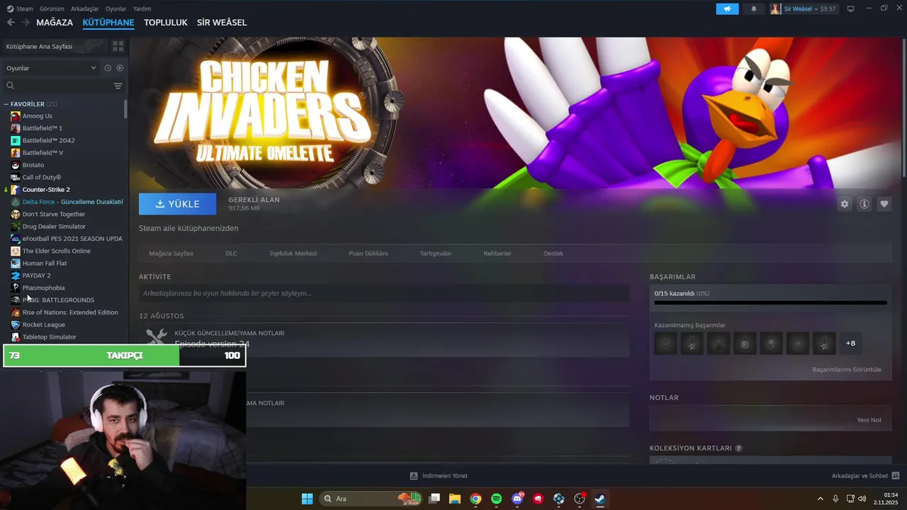Screen dimensions: 907x510
Task: Open the Steam menu
Action: (24, 8)
